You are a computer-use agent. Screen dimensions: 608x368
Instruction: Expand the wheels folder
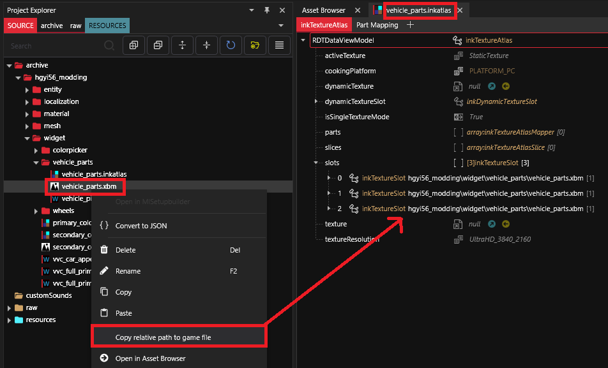tap(36, 210)
